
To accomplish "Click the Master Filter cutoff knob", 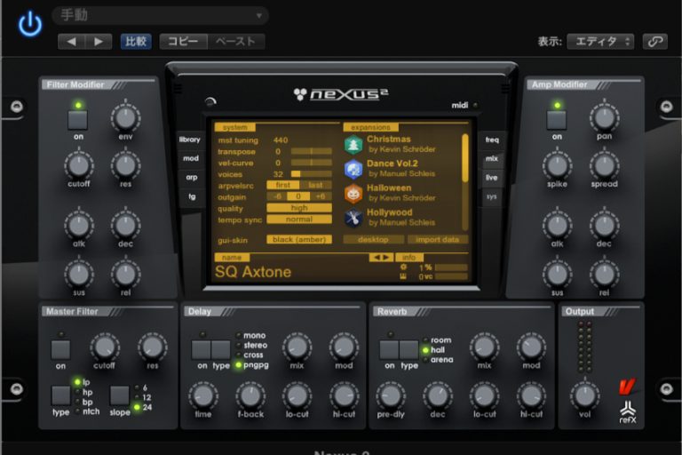I will point(105,347).
